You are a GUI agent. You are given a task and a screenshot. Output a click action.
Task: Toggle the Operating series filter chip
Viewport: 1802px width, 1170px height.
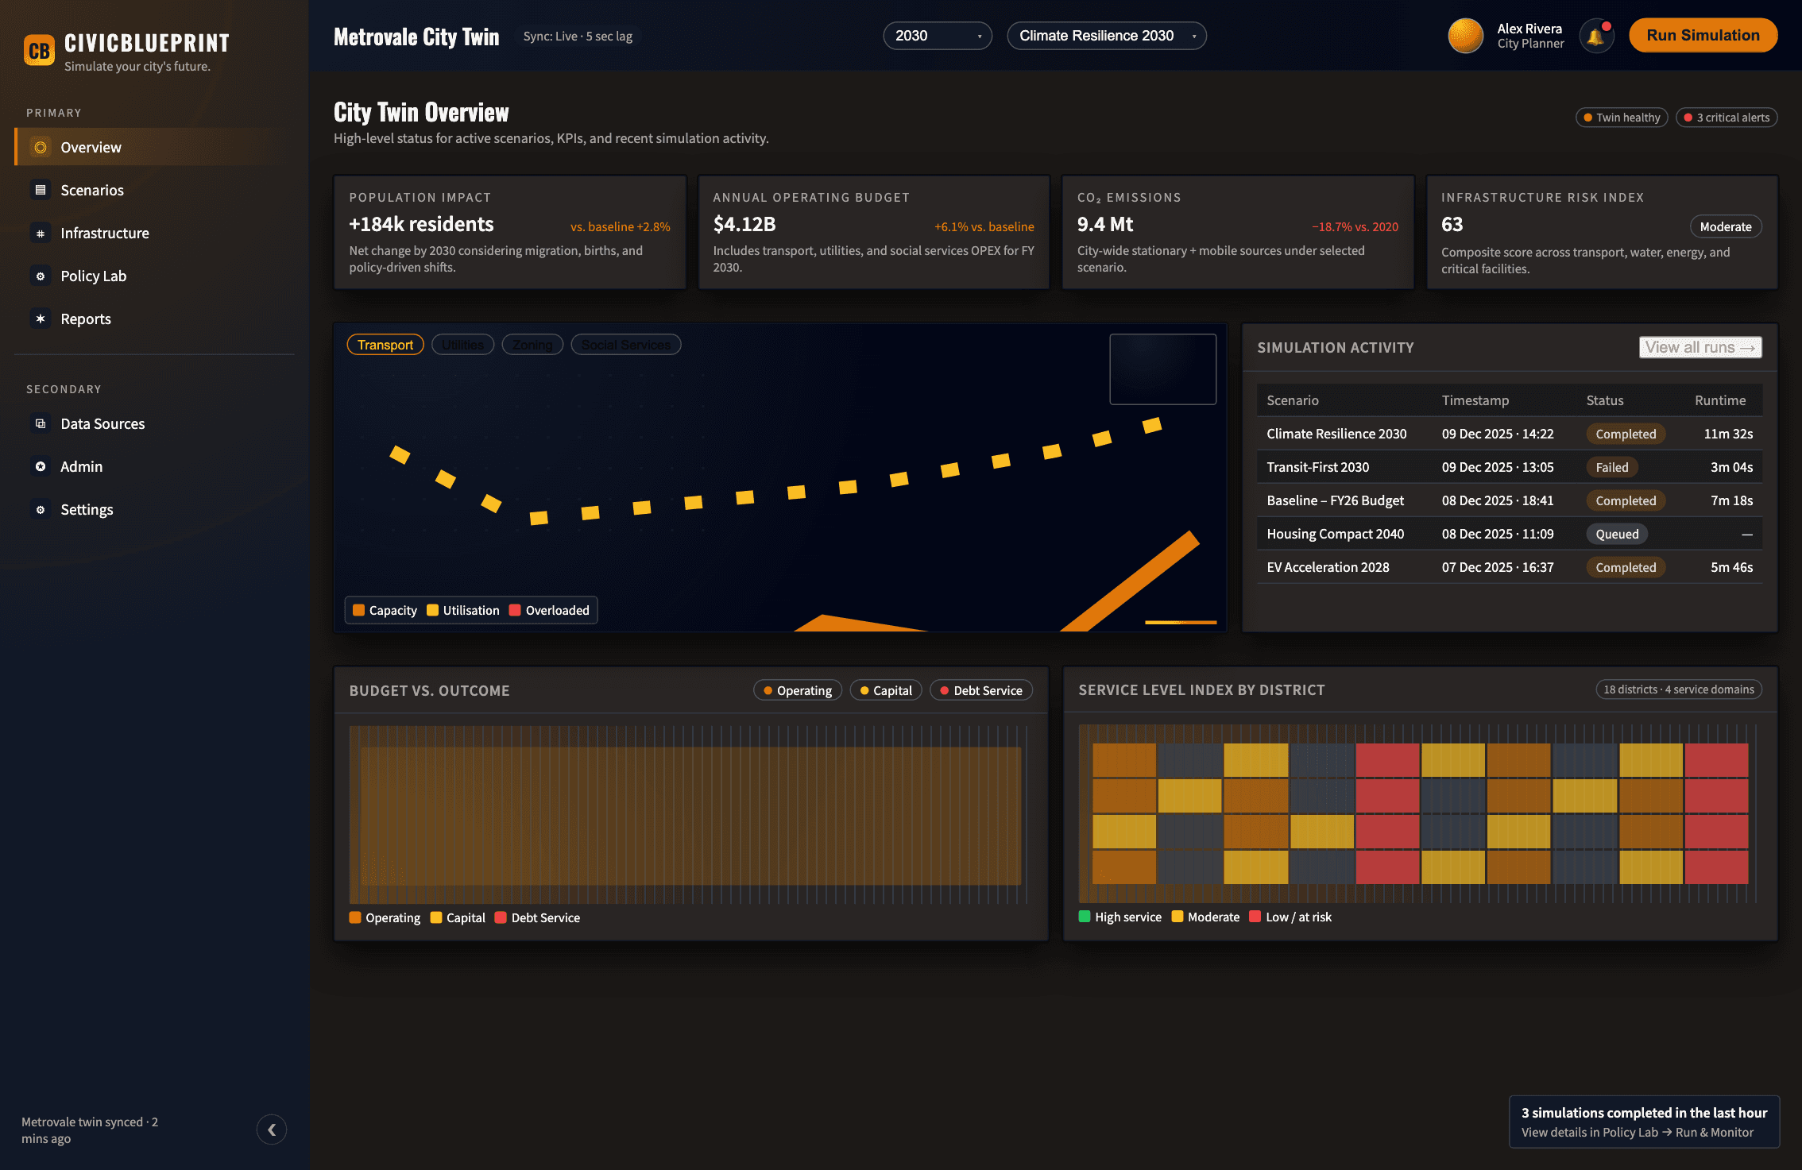coord(797,690)
